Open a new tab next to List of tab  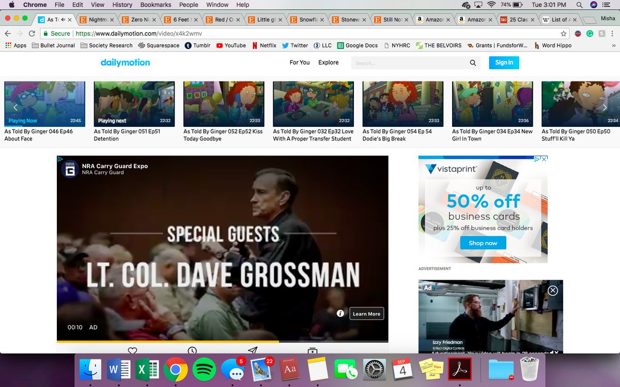(589, 20)
